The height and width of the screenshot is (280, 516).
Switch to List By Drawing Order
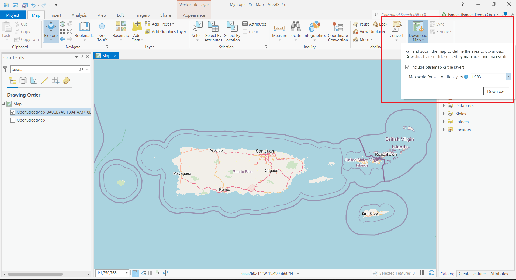[x=12, y=81]
